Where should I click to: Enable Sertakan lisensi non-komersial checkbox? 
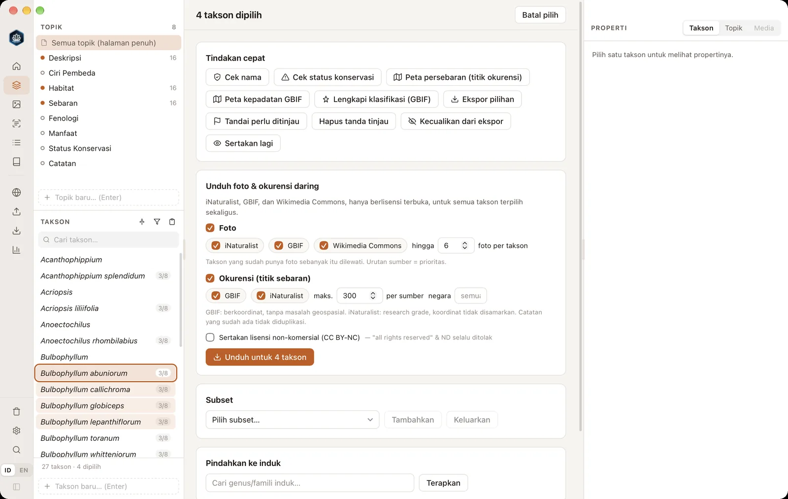tap(210, 337)
